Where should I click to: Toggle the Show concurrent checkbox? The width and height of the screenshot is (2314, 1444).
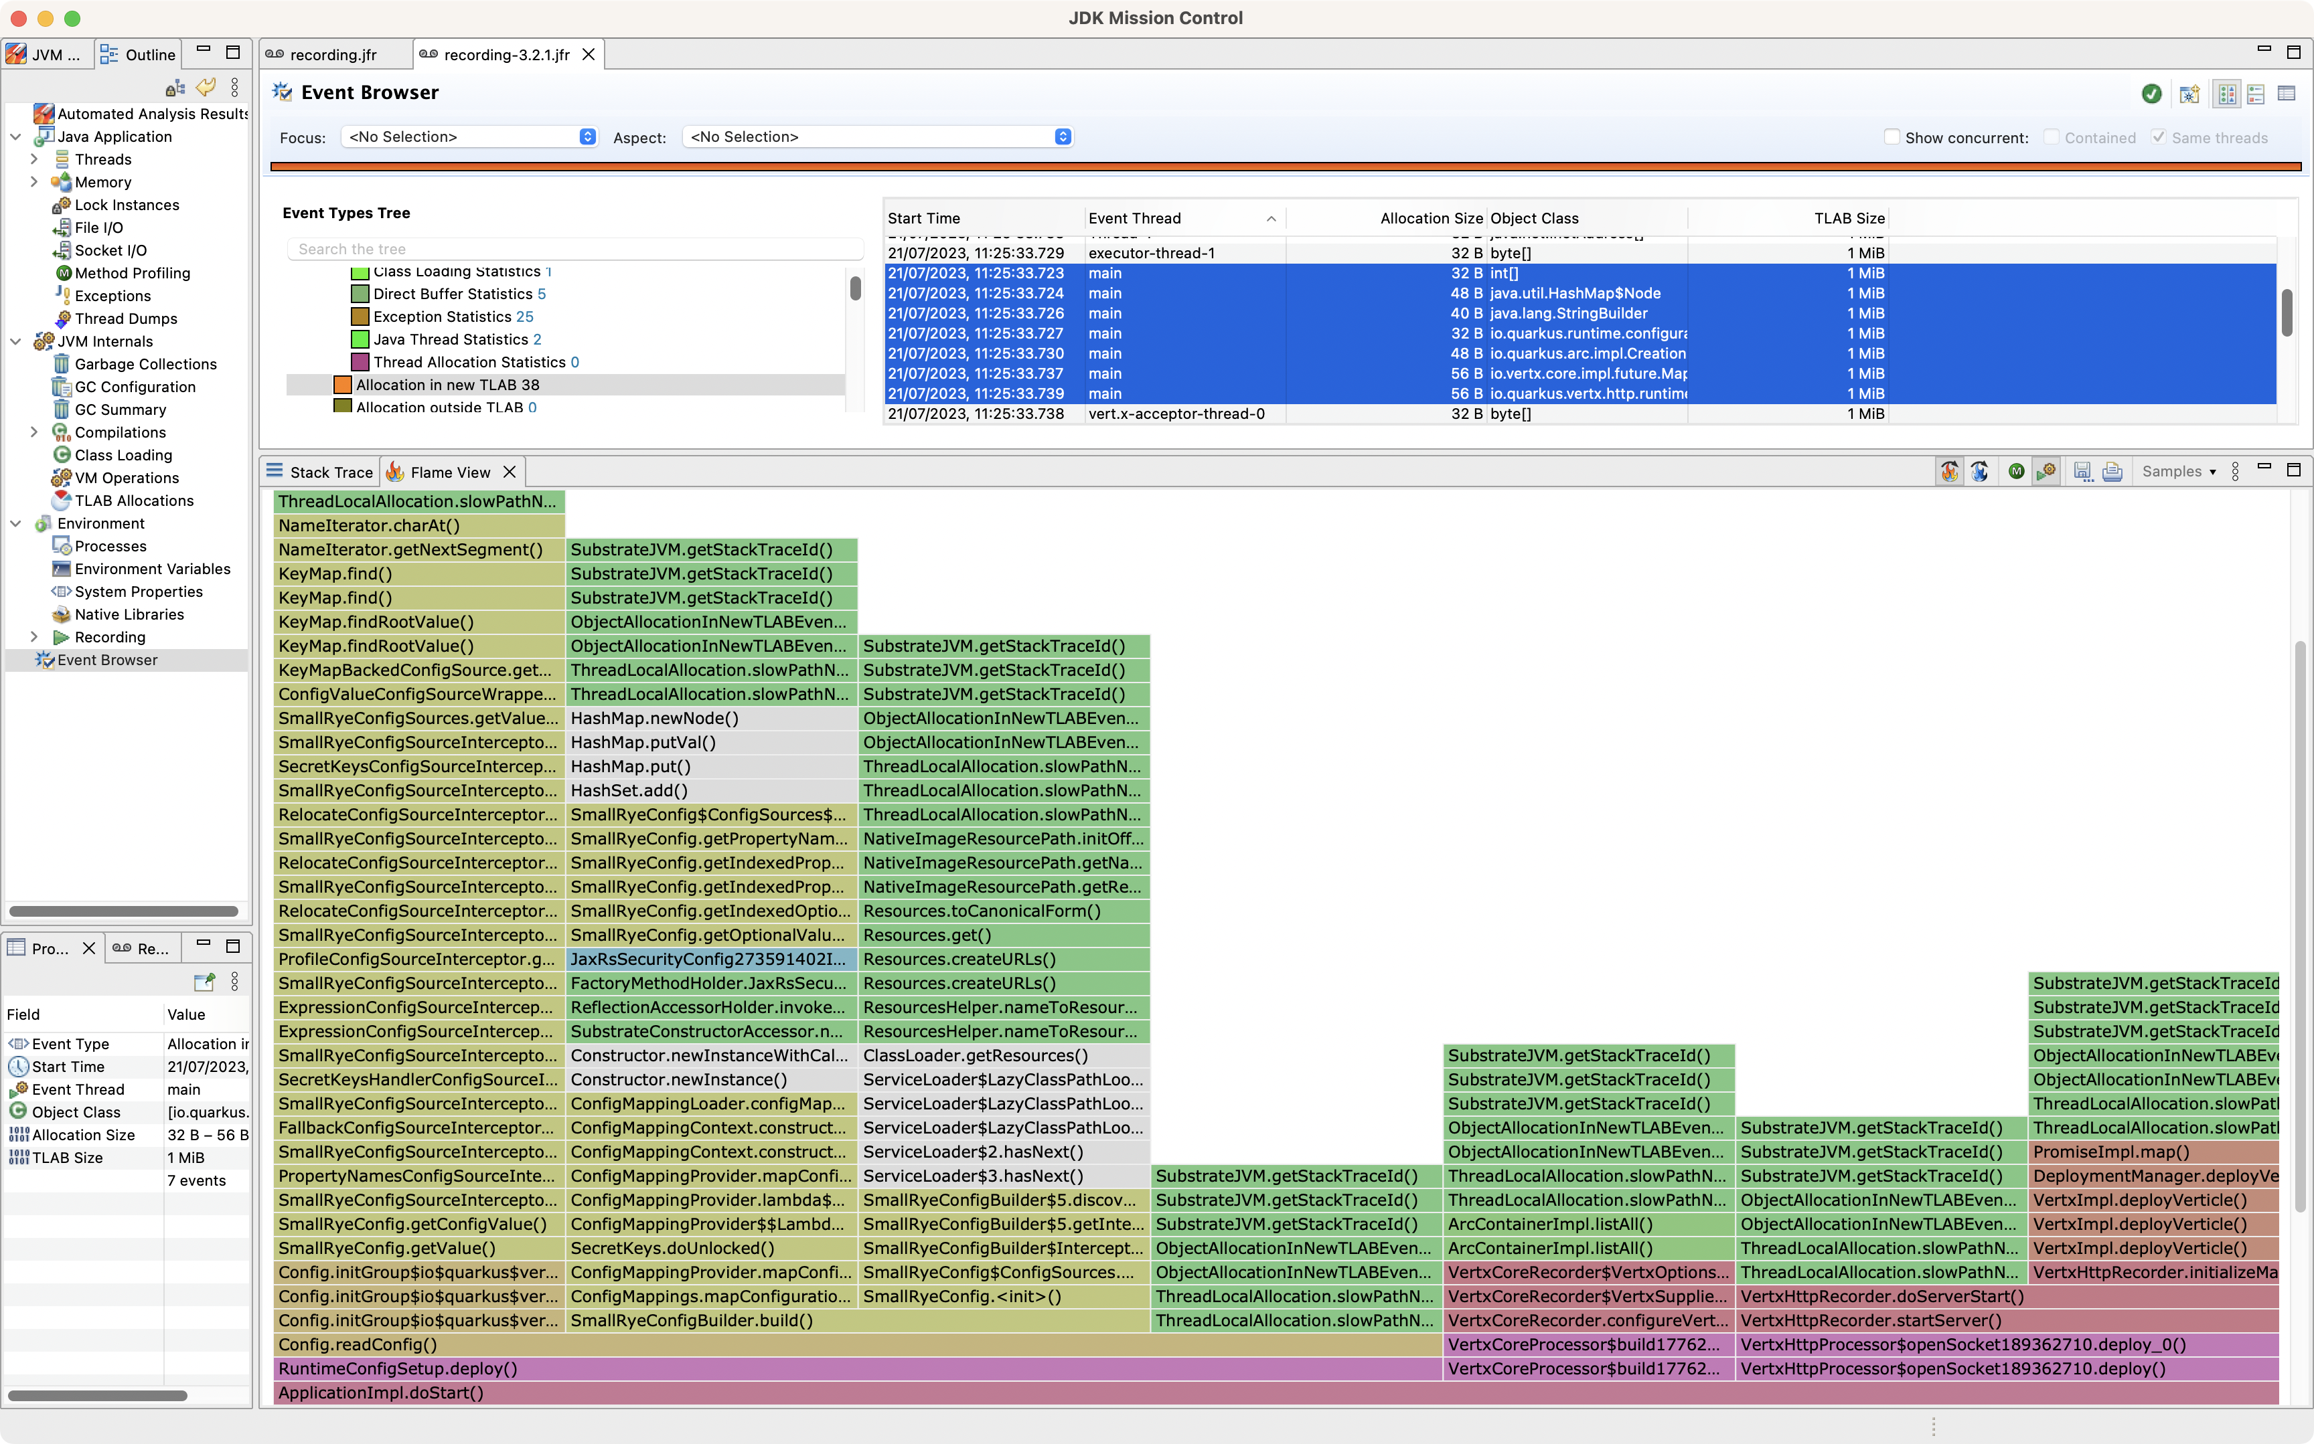tap(1892, 137)
